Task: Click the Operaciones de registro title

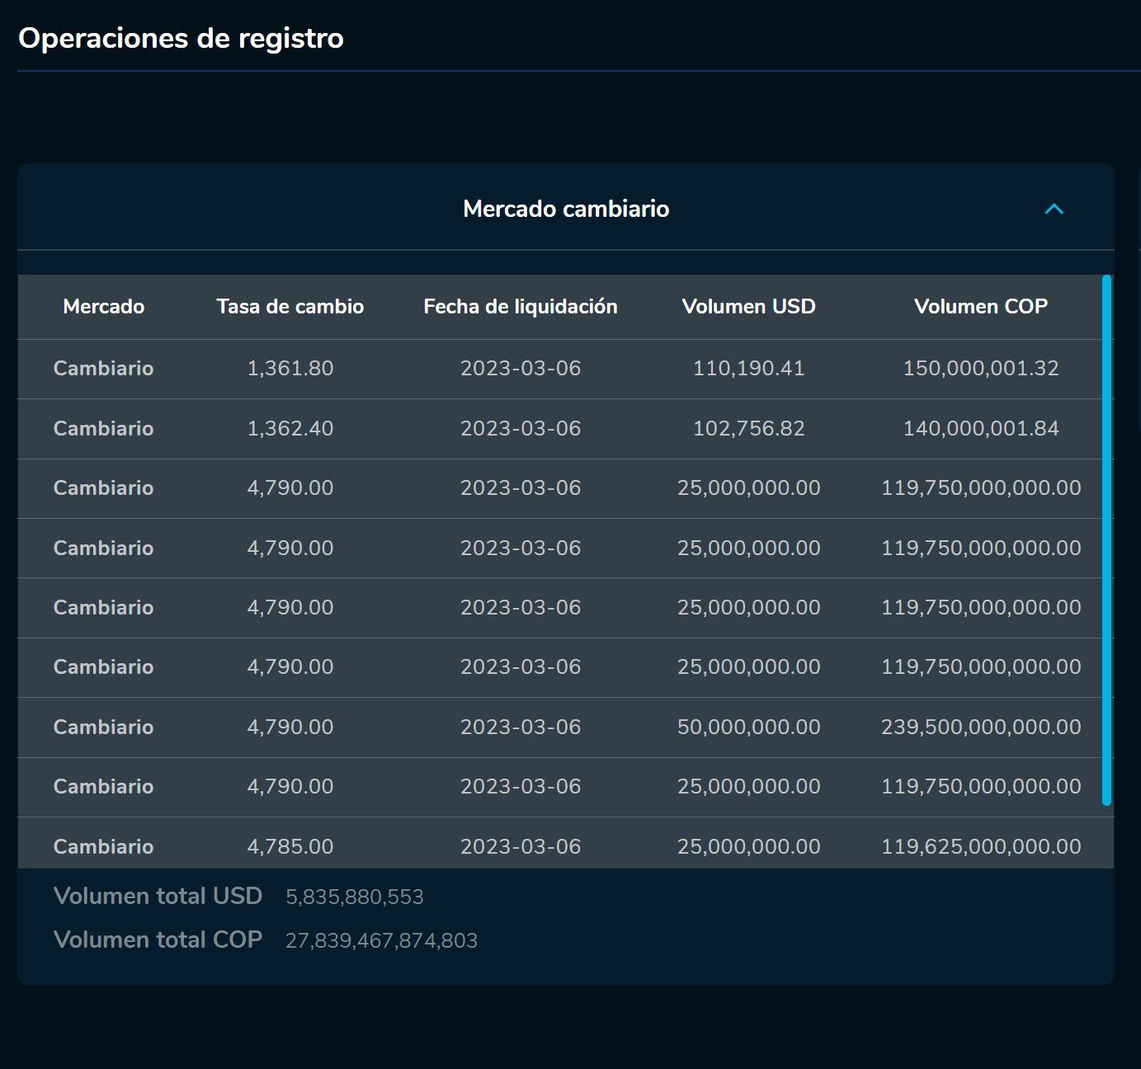Action: tap(180, 37)
